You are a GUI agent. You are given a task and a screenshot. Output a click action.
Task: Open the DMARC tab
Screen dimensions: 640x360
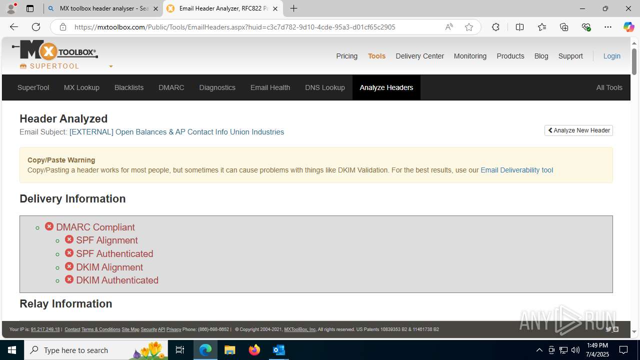[171, 87]
